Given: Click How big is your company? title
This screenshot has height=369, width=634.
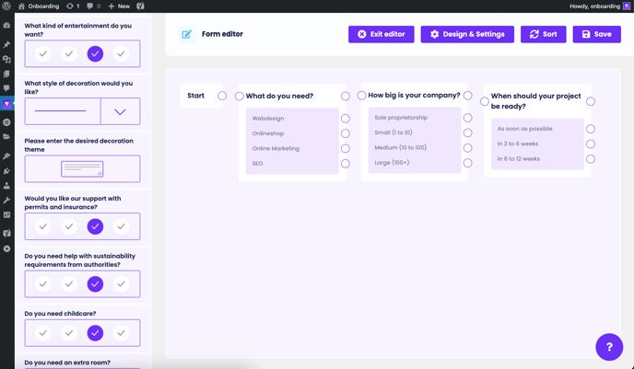Looking at the screenshot, I should (414, 96).
